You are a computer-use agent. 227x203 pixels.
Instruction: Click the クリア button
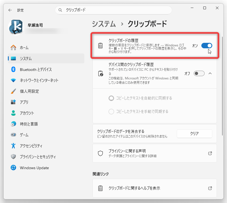195,133
